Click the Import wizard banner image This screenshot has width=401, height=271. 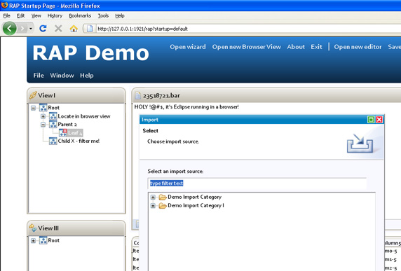tap(360, 144)
